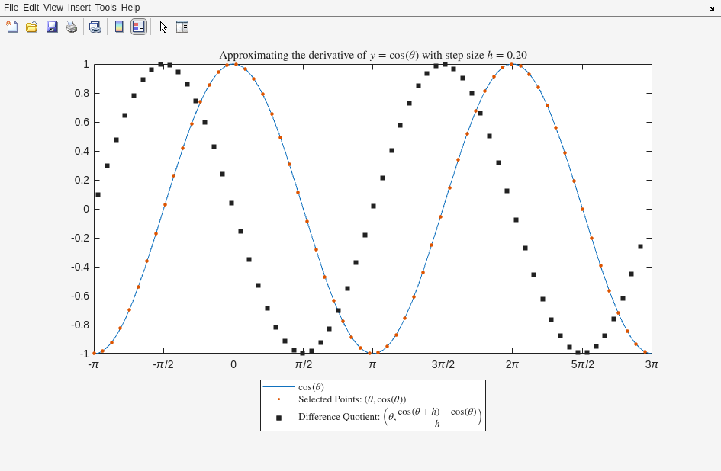This screenshot has width=721, height=471.
Task: Dock the figure using the top-right arrow
Action: (x=711, y=8)
